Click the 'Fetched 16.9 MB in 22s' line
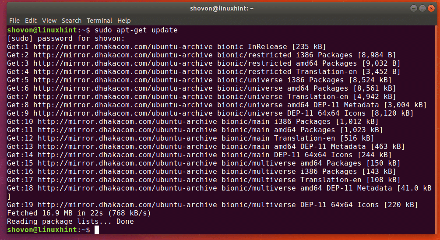This screenshot has height=240, width=440. (79, 213)
